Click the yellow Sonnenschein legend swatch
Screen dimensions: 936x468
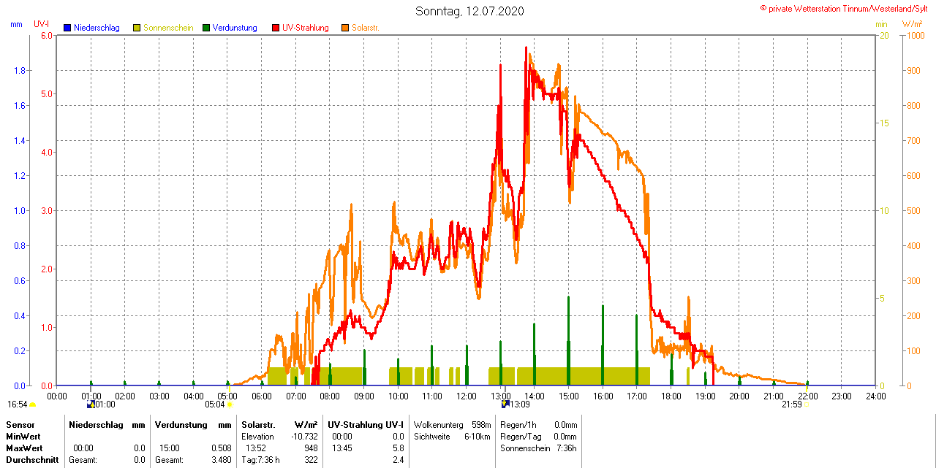click(x=137, y=28)
